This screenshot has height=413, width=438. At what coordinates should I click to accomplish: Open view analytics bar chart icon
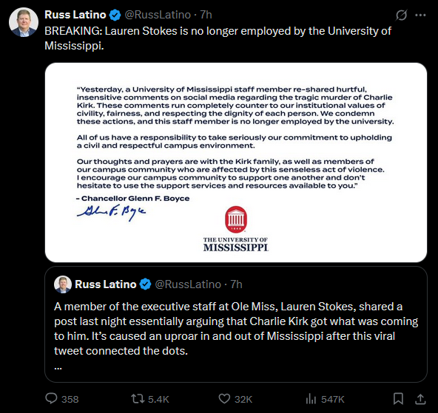pyautogui.click(x=311, y=399)
